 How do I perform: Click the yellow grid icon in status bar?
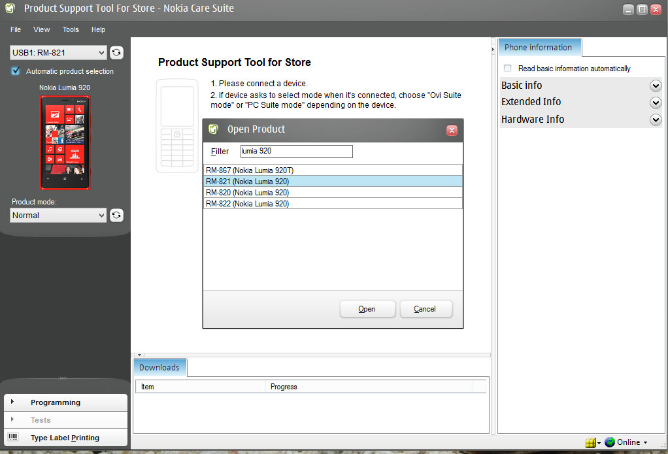(590, 443)
